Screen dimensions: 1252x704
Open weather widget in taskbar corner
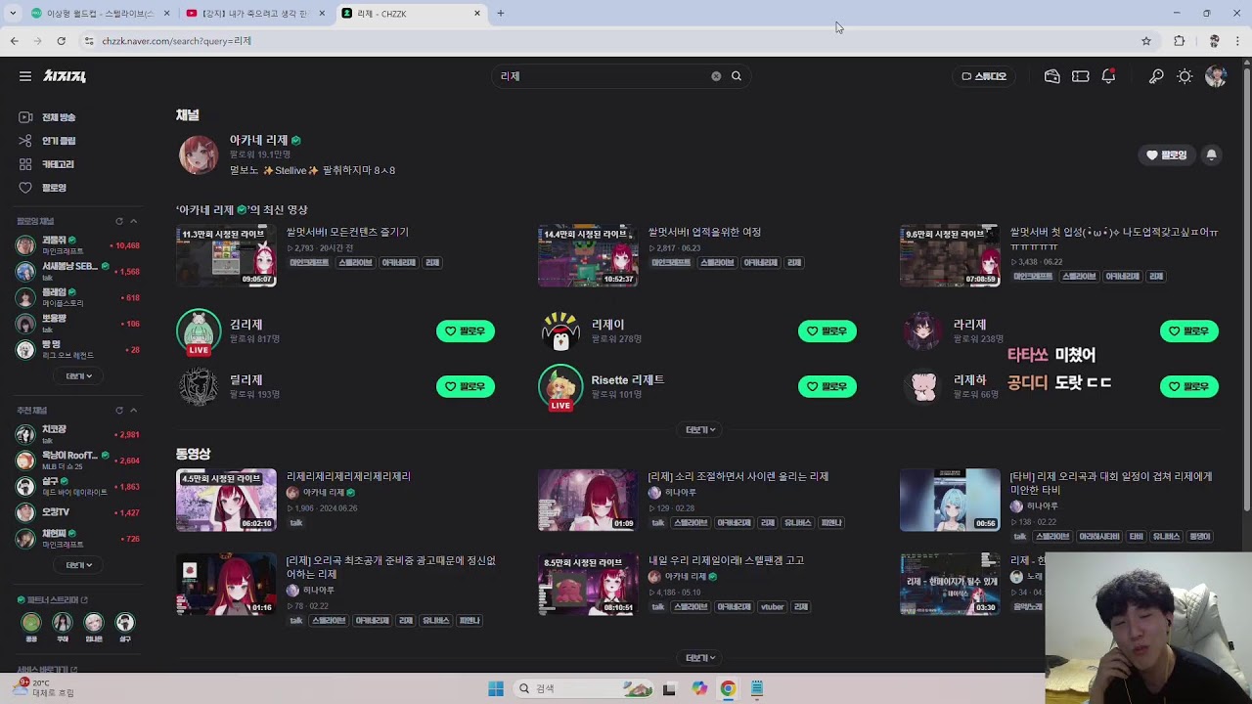[44, 687]
